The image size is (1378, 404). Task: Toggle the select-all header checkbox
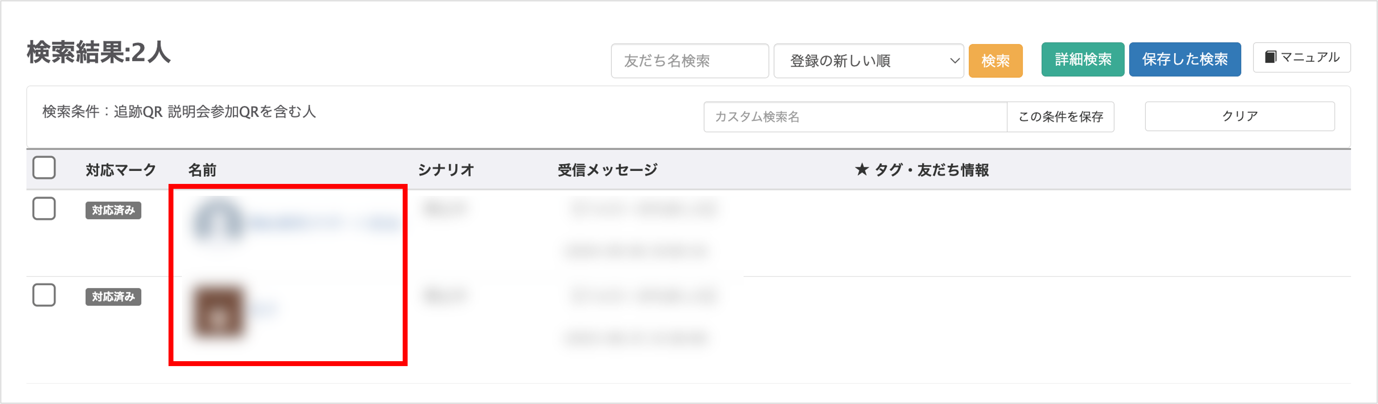click(44, 168)
